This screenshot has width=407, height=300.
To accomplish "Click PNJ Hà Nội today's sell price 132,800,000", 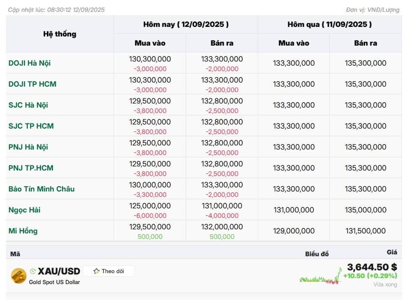I will 222,143.
